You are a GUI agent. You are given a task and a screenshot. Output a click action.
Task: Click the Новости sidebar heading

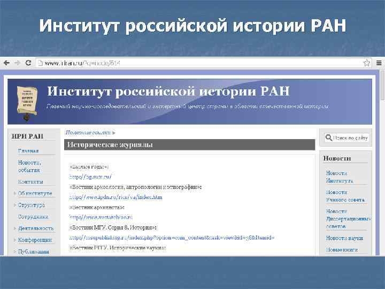coord(337,158)
